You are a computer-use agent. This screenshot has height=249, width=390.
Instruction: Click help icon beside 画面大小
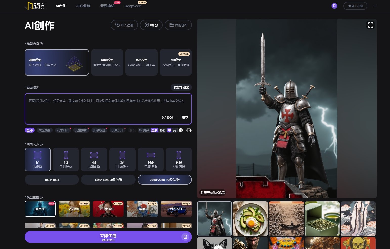coord(41,144)
